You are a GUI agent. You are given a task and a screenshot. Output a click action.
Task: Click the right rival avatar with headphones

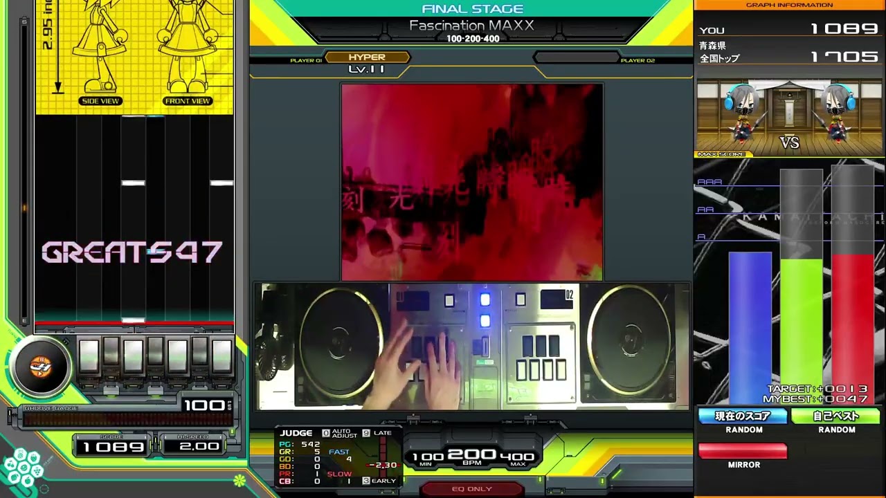tap(836, 116)
